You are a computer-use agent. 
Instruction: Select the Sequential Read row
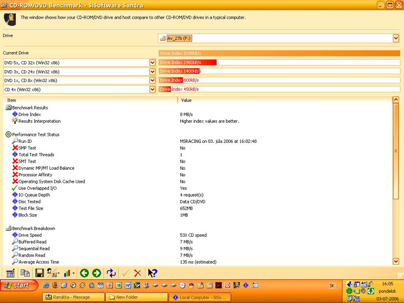pyautogui.click(x=31, y=248)
